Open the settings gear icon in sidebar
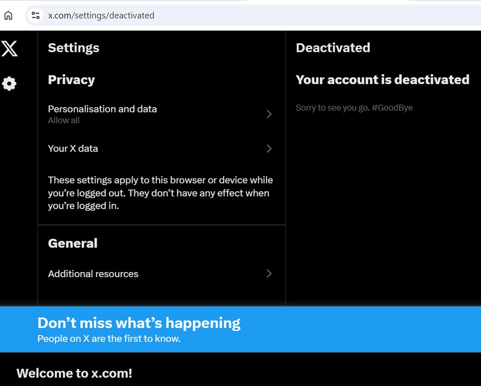 (9, 83)
